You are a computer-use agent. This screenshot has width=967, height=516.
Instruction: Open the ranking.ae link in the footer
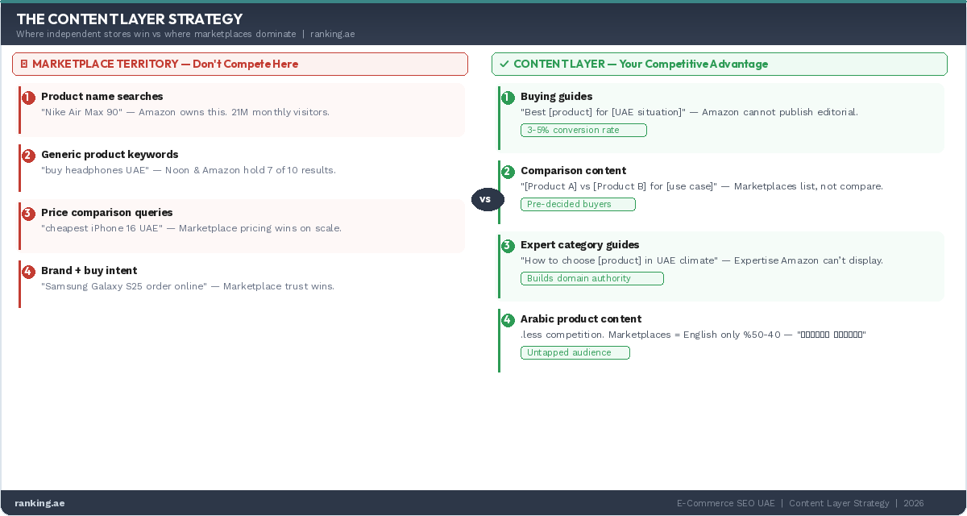39,503
